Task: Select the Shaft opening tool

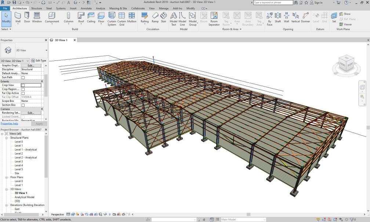Action: 278,18
